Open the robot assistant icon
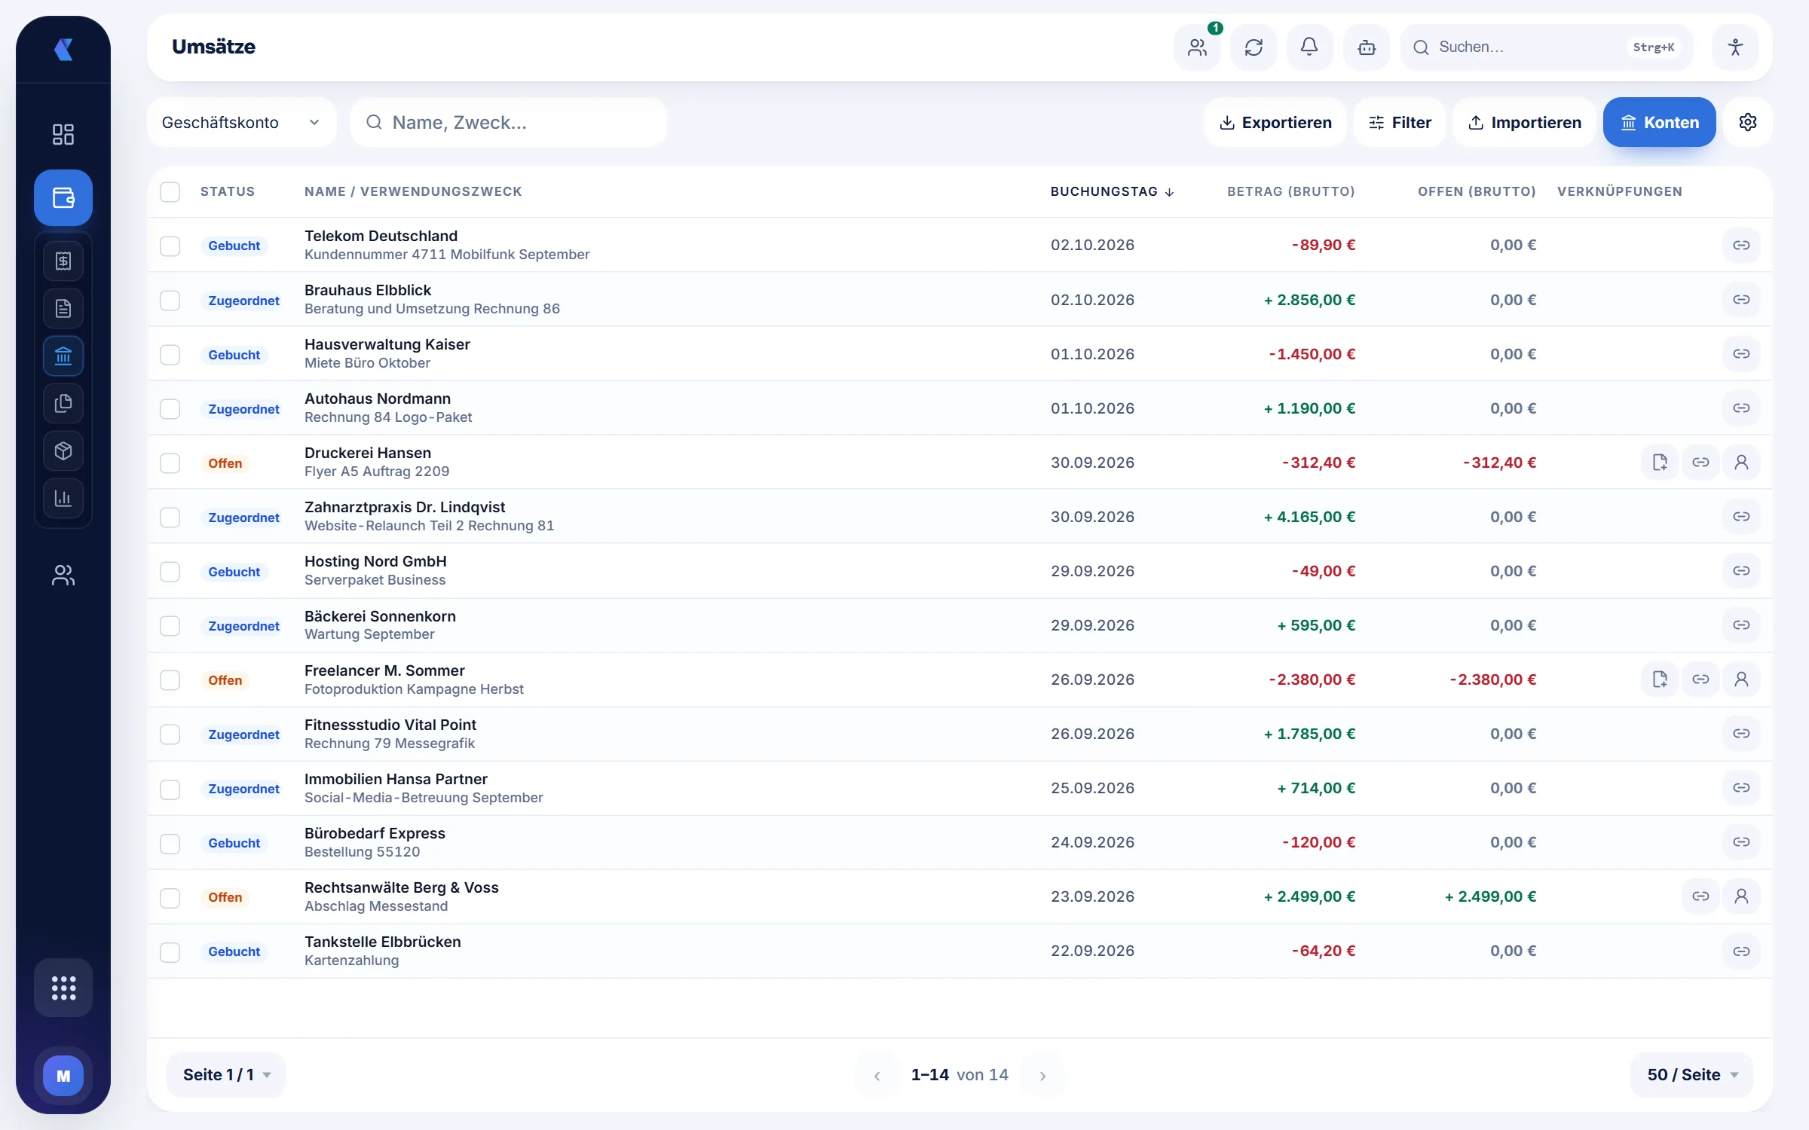The height and width of the screenshot is (1130, 1809). tap(1367, 47)
